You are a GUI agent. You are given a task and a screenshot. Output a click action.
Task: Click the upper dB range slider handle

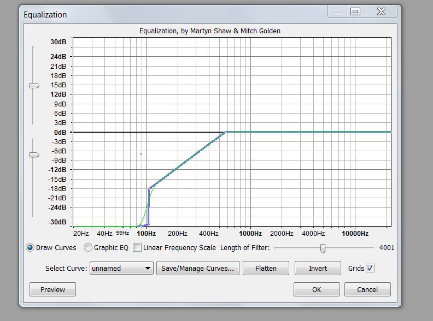tap(34, 86)
